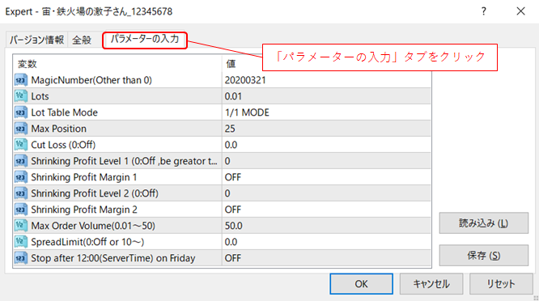Select the SpreadLimit(0:Off or 10~) label
The image size is (539, 301).
point(87,242)
